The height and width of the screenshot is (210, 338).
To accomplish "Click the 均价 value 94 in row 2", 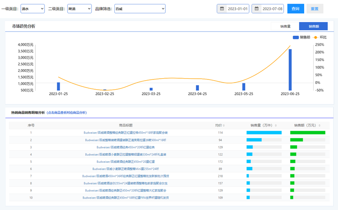I will (220, 140).
